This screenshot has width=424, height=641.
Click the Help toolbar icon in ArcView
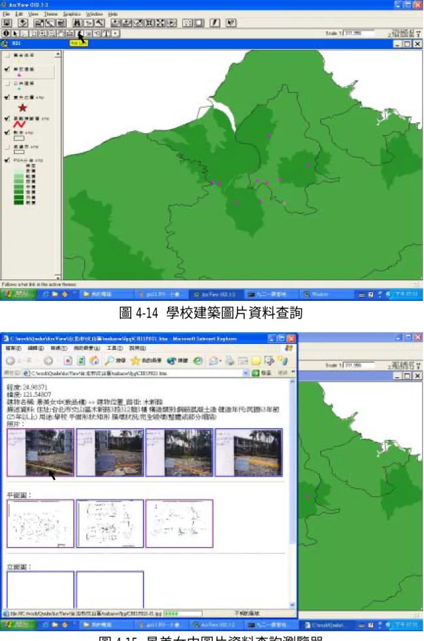coord(231,23)
